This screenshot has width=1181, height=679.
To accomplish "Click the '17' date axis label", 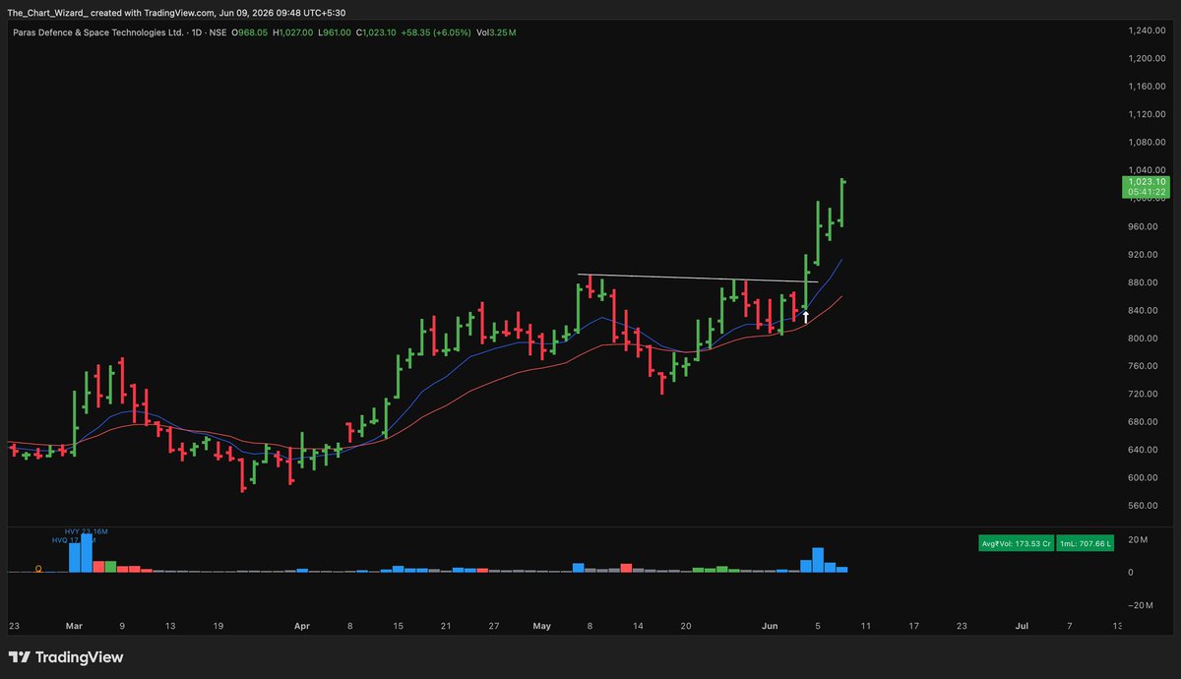I will 913,625.
